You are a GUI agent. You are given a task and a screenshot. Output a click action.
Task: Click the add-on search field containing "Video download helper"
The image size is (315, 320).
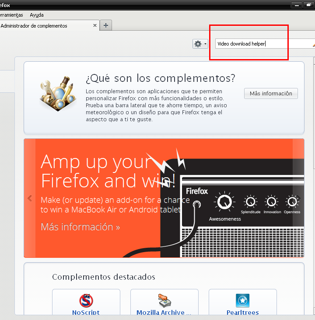265,44
